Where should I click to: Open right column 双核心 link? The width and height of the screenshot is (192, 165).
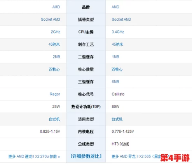click(117, 69)
